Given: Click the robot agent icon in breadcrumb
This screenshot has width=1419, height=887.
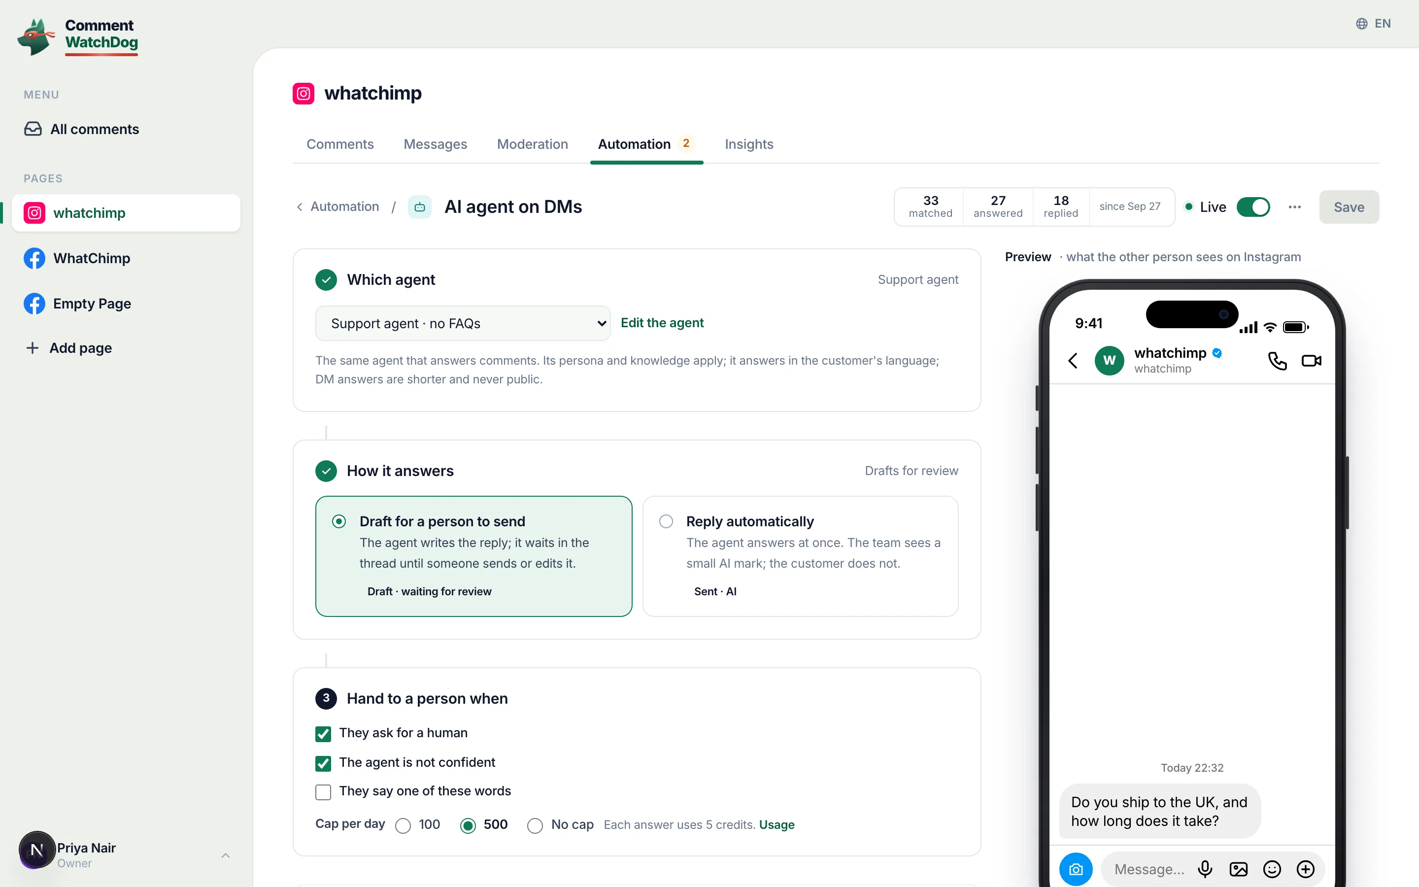Looking at the screenshot, I should [x=420, y=207].
